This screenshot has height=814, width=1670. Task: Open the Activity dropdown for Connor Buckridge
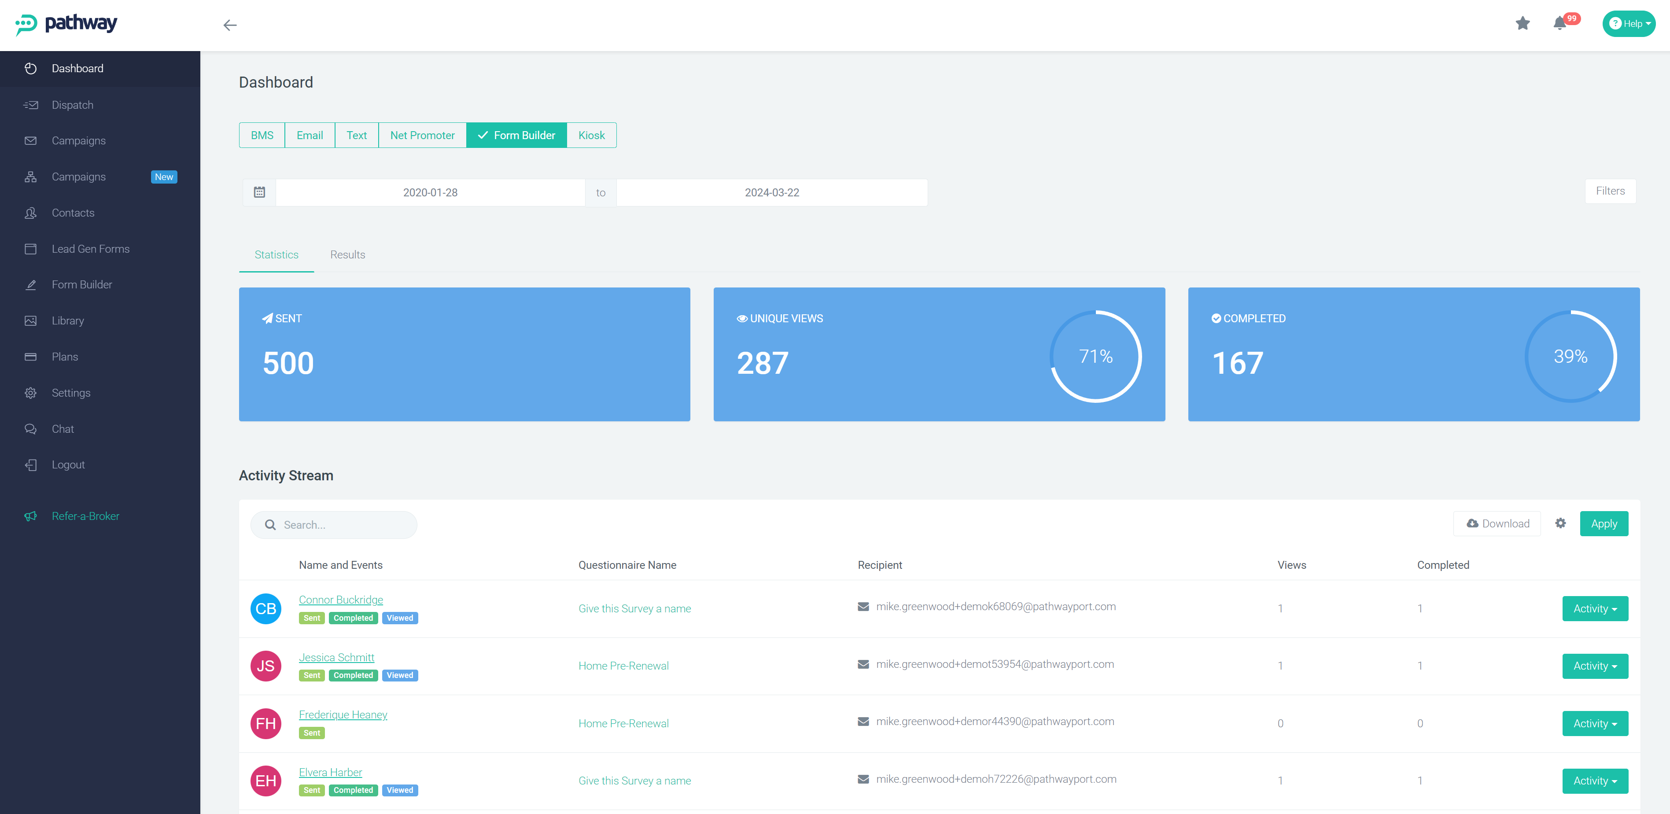pyautogui.click(x=1595, y=608)
